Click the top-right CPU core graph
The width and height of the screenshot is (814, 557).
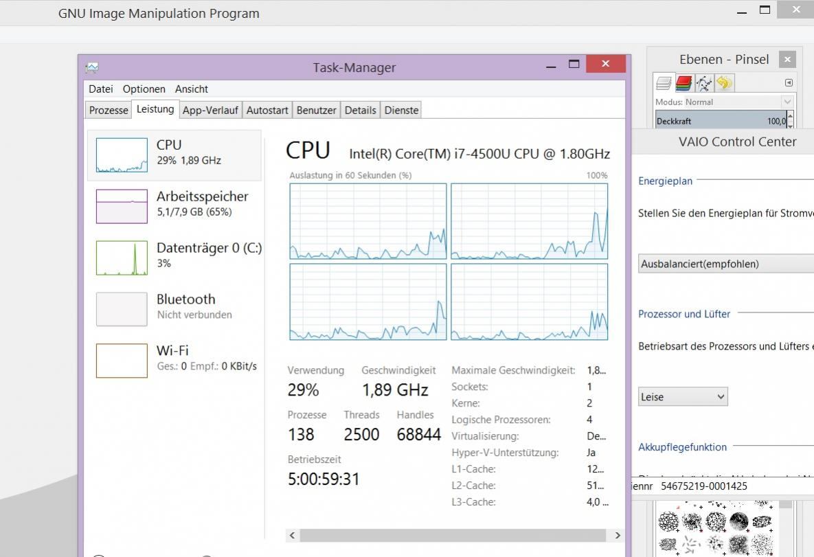click(530, 221)
